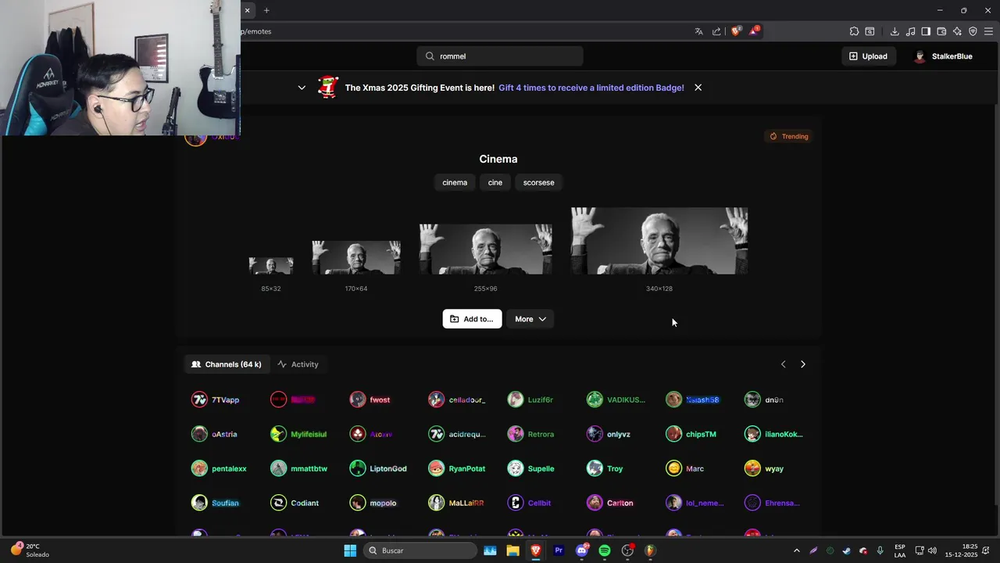1000x563 pixels.
Task: Open the onlyvz channel
Action: tap(609, 434)
